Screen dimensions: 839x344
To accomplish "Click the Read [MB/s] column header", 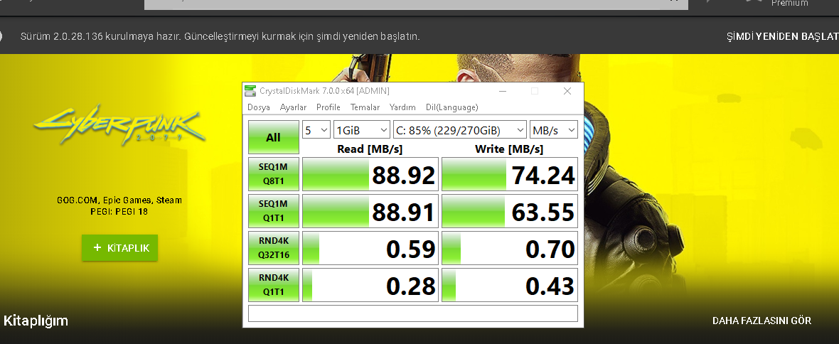I will pyautogui.click(x=370, y=149).
